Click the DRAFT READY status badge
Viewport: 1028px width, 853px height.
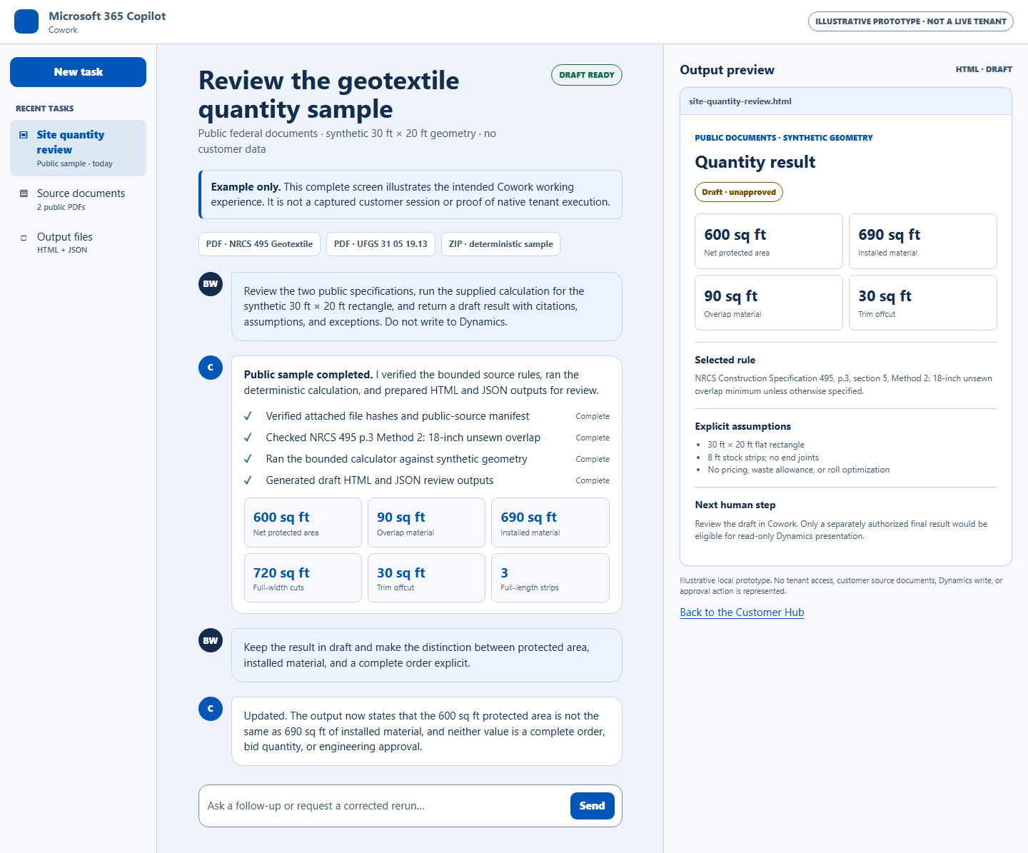[x=587, y=75]
